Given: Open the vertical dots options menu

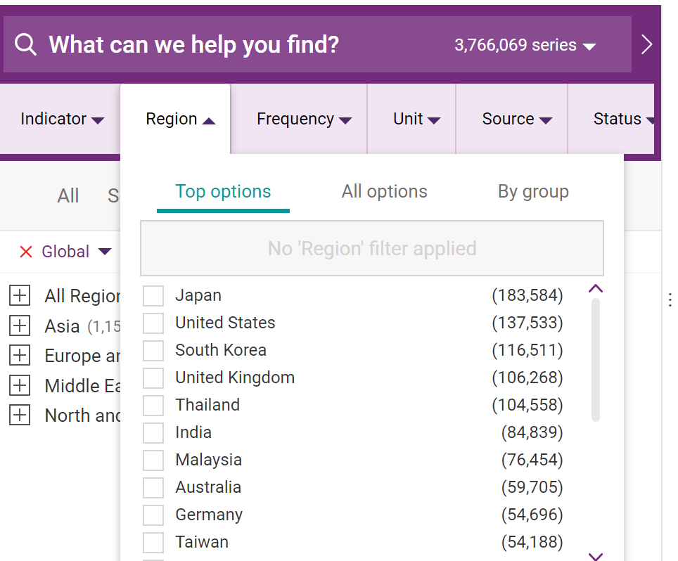Looking at the screenshot, I should [x=670, y=299].
